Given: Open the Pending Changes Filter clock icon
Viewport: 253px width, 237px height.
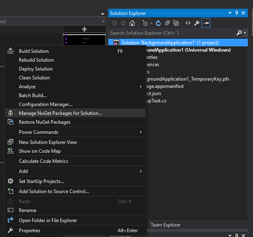Looking at the screenshot, I should pyautogui.click(x=145, y=23).
